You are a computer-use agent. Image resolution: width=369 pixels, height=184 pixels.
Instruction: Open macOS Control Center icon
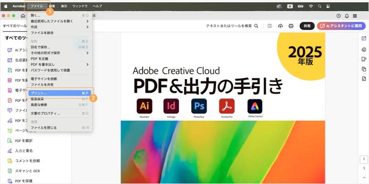[x=328, y=6]
